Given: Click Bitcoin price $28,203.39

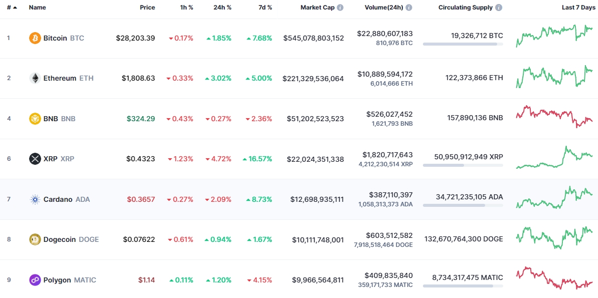Looking at the screenshot, I should pyautogui.click(x=136, y=38).
